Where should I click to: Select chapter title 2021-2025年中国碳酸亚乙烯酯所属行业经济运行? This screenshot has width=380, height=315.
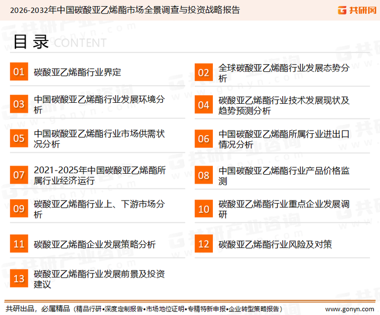pyautogui.click(x=100, y=175)
